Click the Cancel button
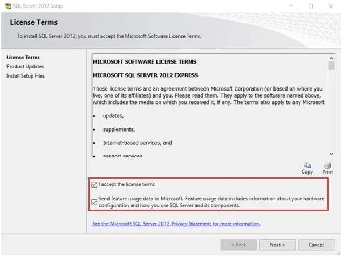Screen dimensions: 342x256 (x=316, y=245)
